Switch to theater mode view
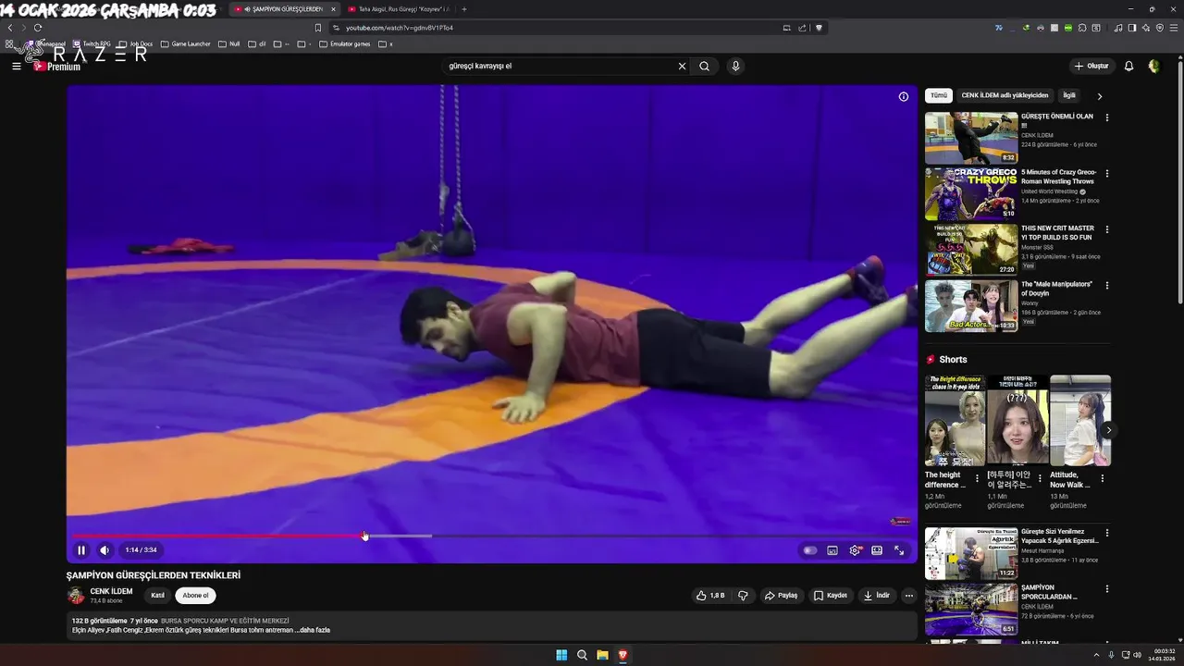 tap(877, 550)
